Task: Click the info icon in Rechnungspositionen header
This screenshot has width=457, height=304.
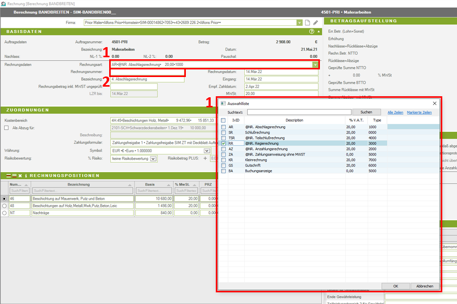Action: pos(26,175)
